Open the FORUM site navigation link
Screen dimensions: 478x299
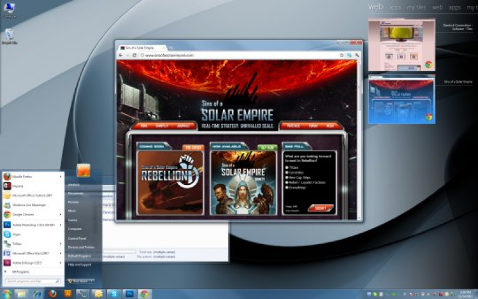click(313, 126)
